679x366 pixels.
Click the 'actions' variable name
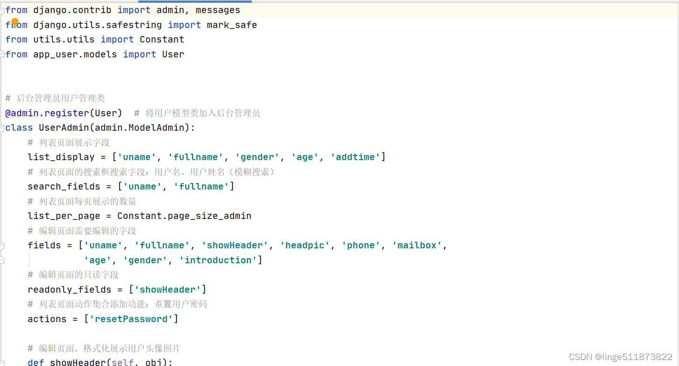point(47,319)
